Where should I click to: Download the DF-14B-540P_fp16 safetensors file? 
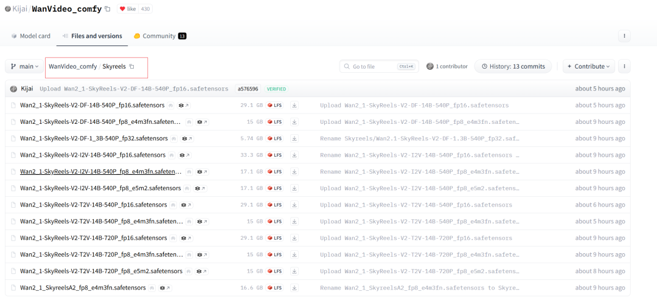coord(294,106)
